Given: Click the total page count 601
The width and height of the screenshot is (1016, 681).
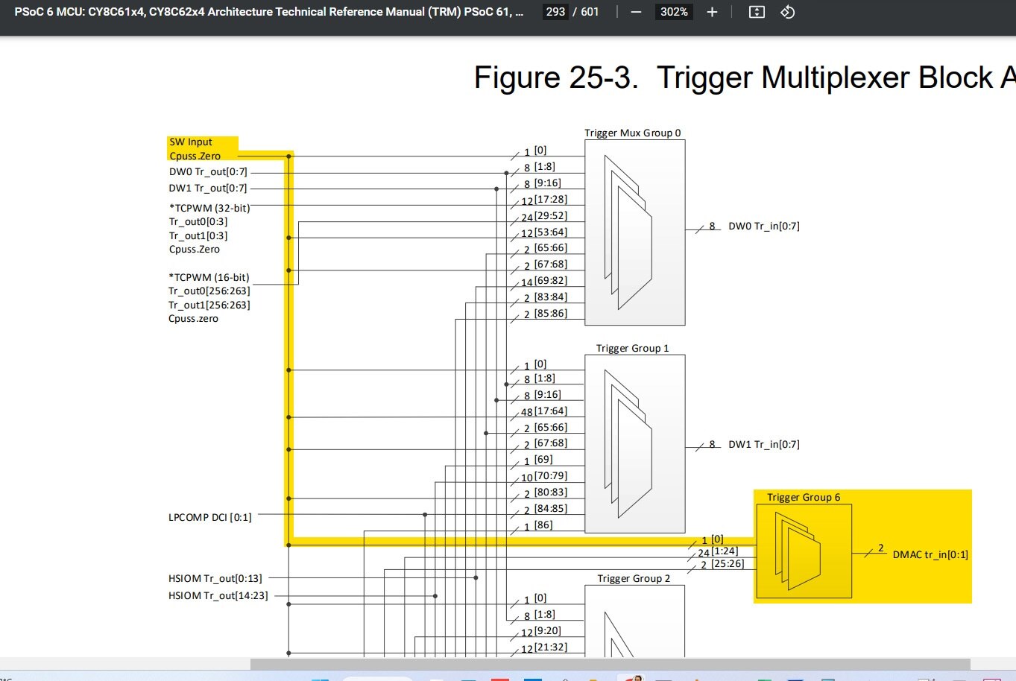Looking at the screenshot, I should pyautogui.click(x=590, y=12).
